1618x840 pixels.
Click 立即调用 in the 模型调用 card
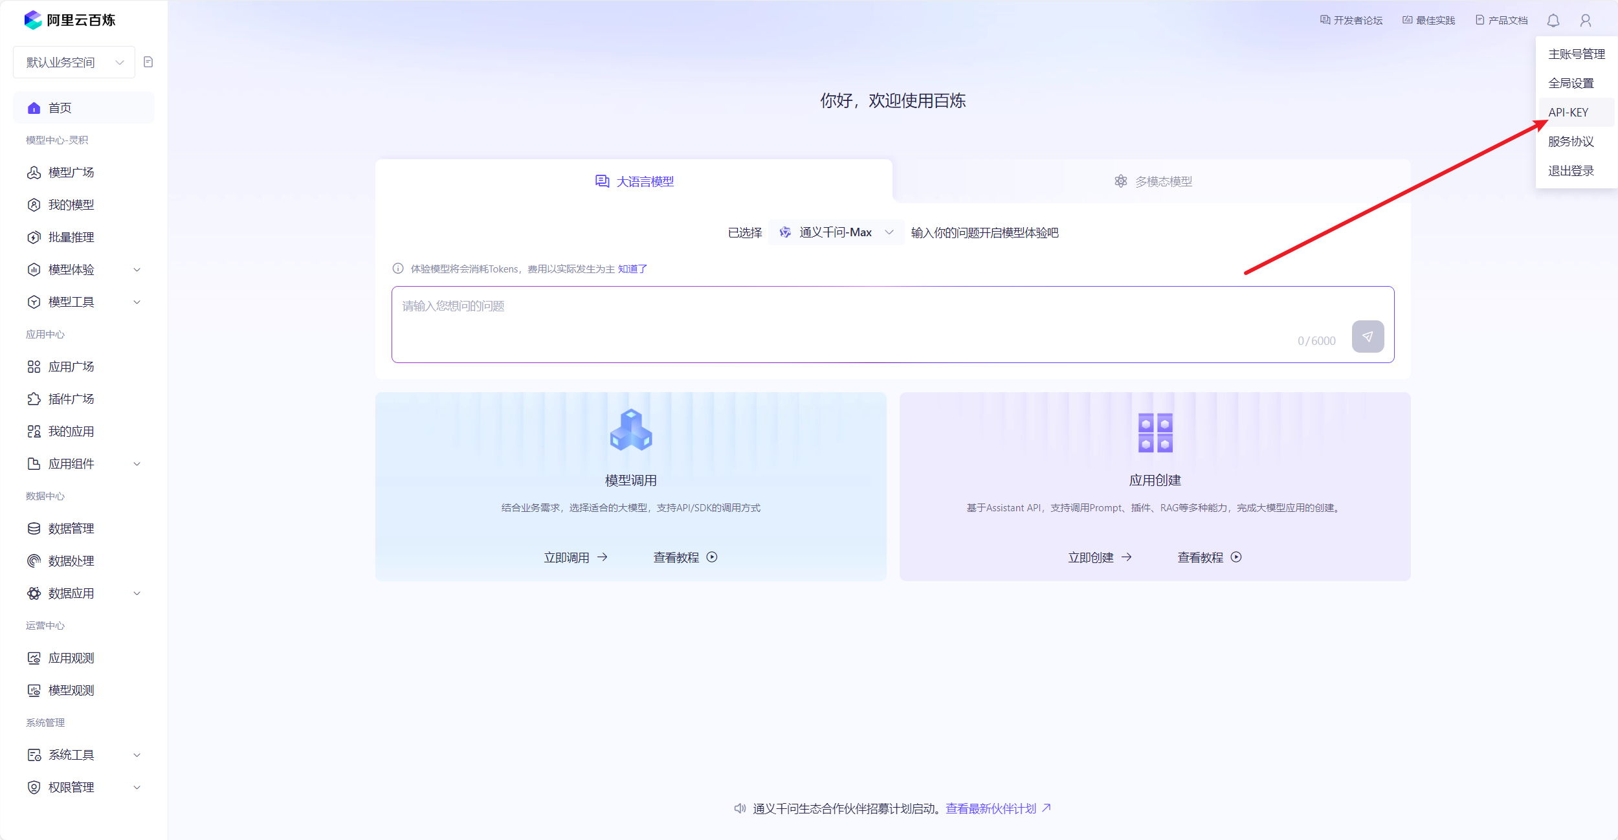[575, 557]
